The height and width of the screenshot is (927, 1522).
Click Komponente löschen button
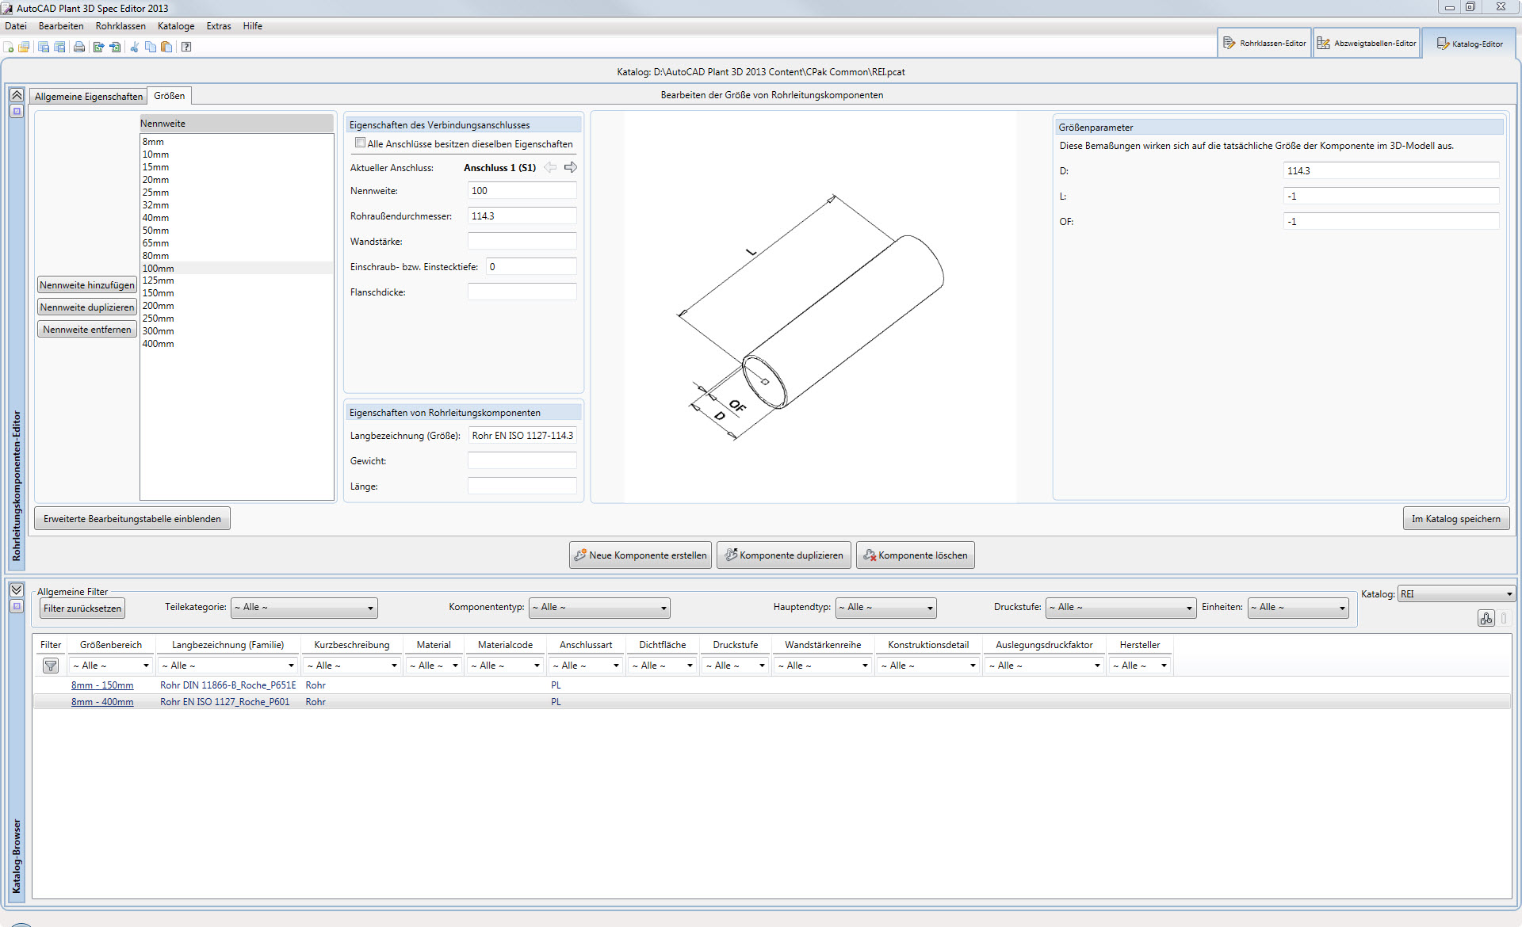(916, 555)
